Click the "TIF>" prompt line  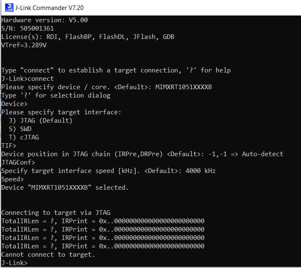9,146
